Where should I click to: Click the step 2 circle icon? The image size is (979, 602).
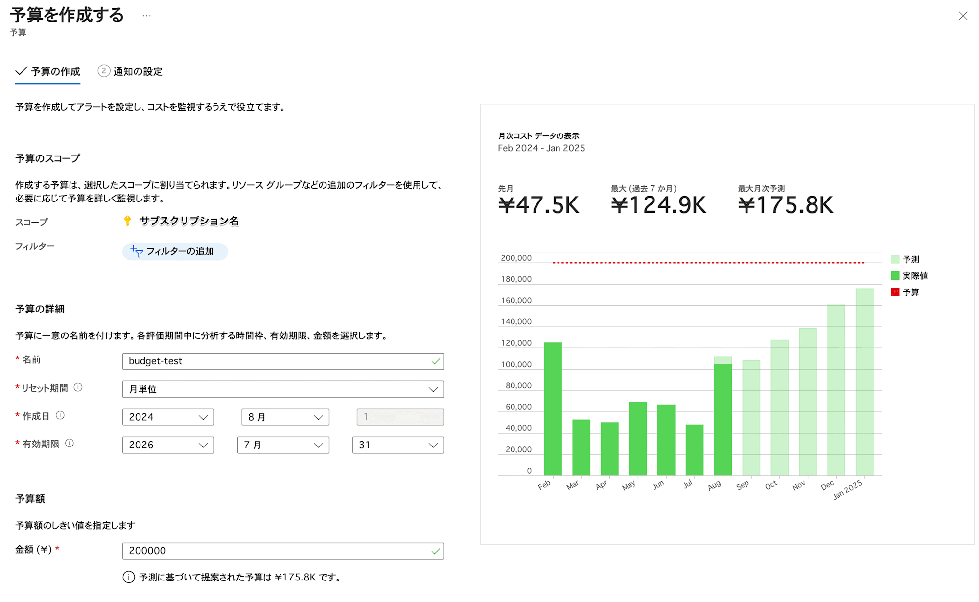pyautogui.click(x=104, y=71)
